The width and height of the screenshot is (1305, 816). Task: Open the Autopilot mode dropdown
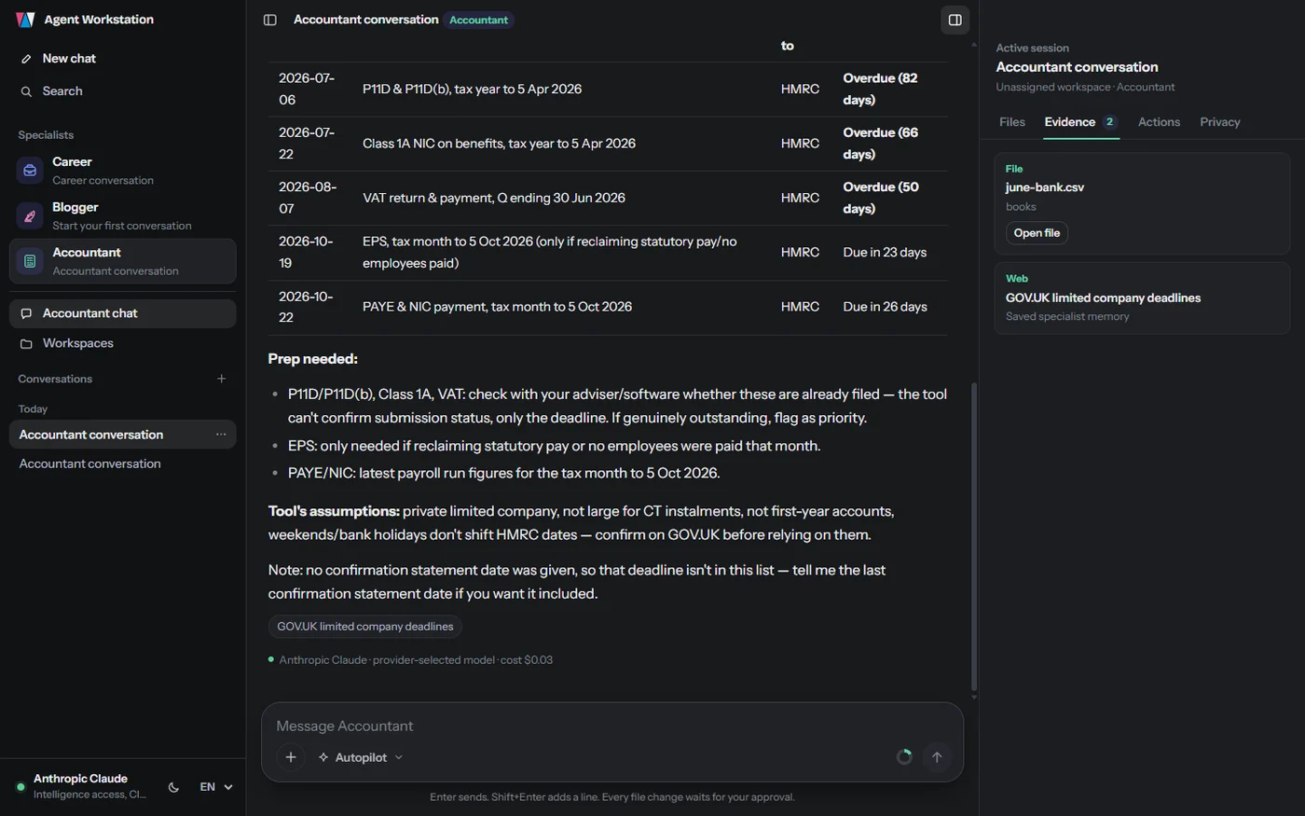[x=361, y=757]
